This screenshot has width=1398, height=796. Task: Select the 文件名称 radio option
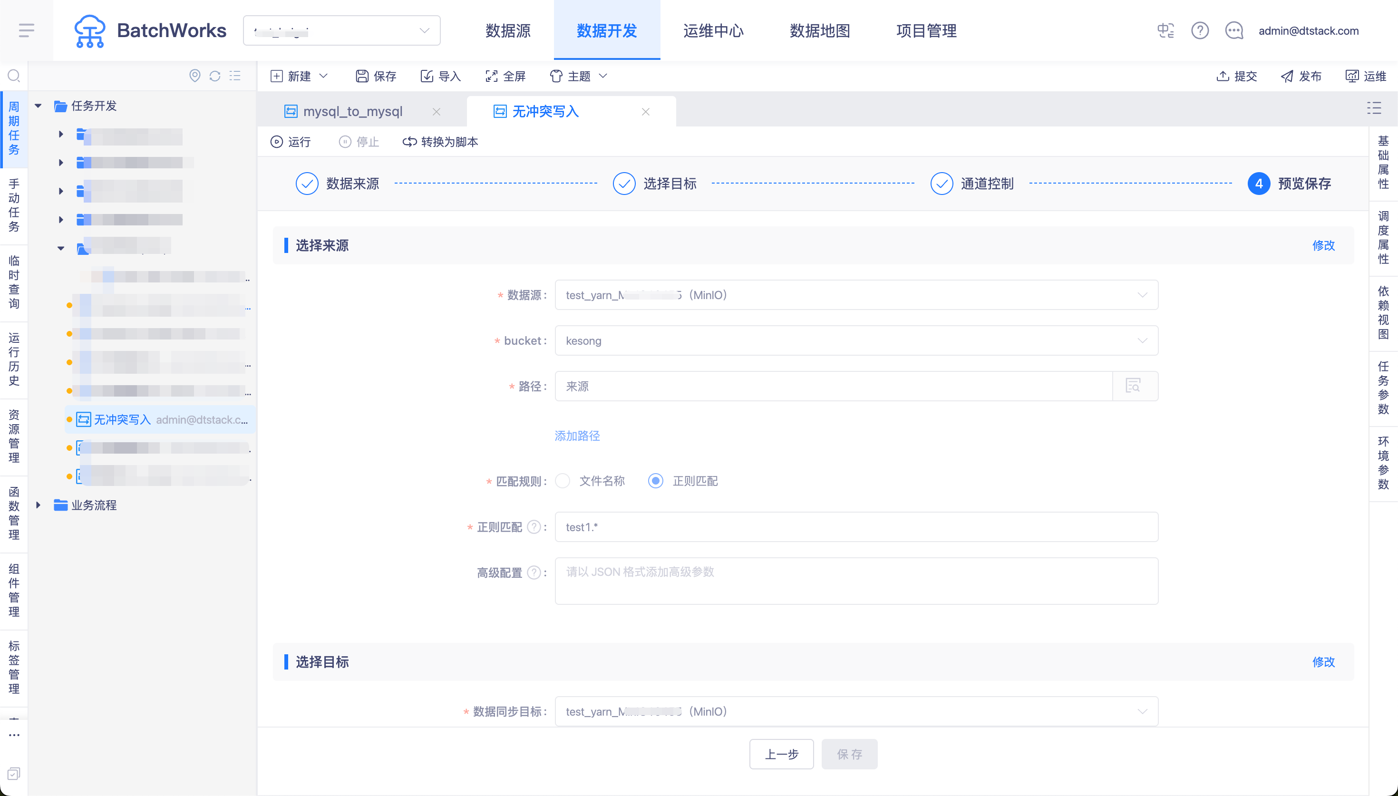tap(563, 481)
